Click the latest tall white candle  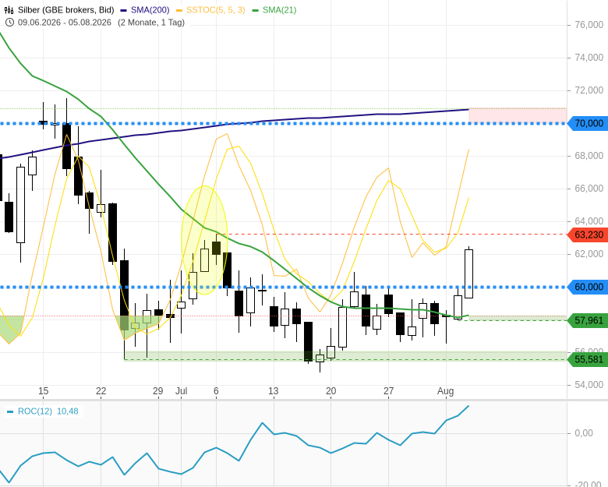point(468,273)
